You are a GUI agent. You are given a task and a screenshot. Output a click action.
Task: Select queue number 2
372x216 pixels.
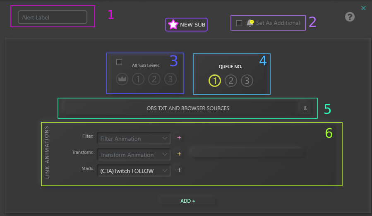tap(230, 81)
